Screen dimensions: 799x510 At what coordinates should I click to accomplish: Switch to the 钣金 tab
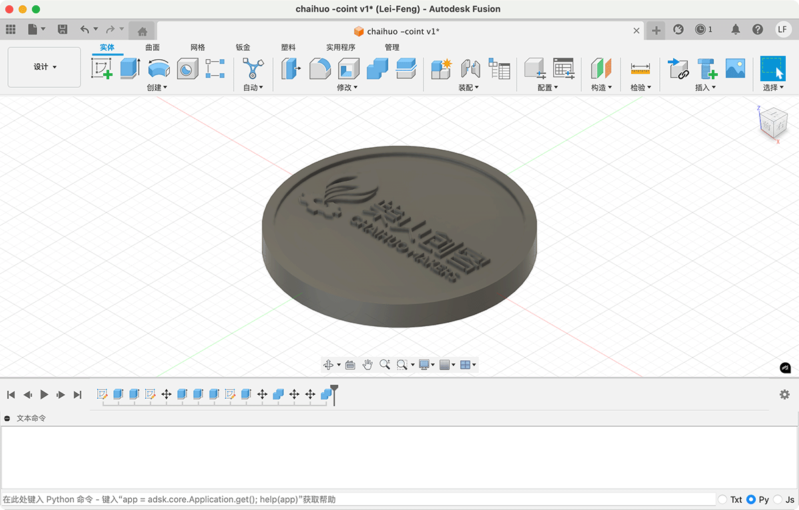coord(243,47)
